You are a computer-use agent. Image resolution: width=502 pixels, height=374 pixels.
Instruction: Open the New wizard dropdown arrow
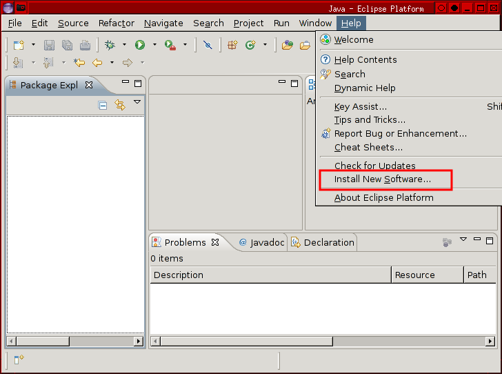point(33,45)
